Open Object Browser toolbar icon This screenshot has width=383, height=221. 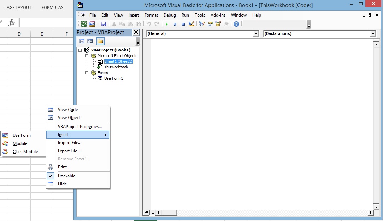[218, 24]
